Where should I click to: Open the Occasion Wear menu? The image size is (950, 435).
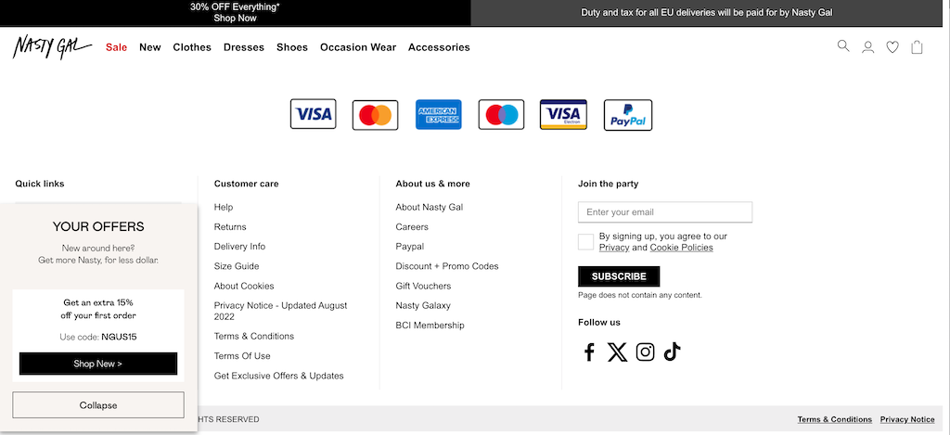coord(358,47)
